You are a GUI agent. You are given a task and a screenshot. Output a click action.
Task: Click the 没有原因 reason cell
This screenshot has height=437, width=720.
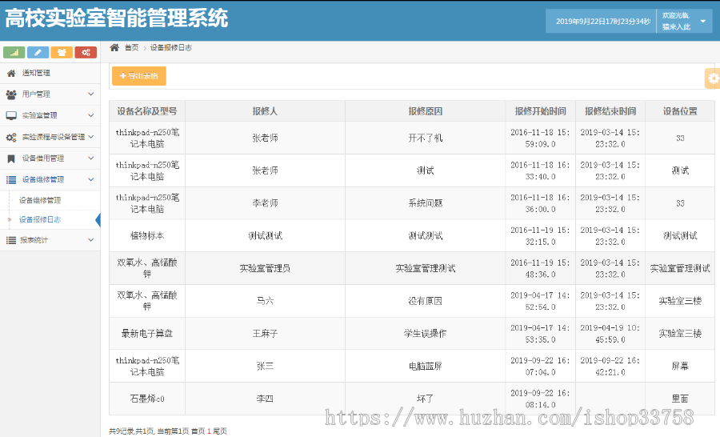click(x=426, y=301)
